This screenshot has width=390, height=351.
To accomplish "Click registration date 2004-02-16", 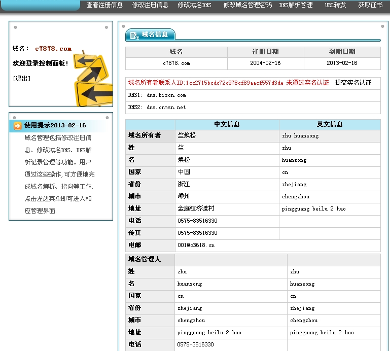I will point(265,63).
